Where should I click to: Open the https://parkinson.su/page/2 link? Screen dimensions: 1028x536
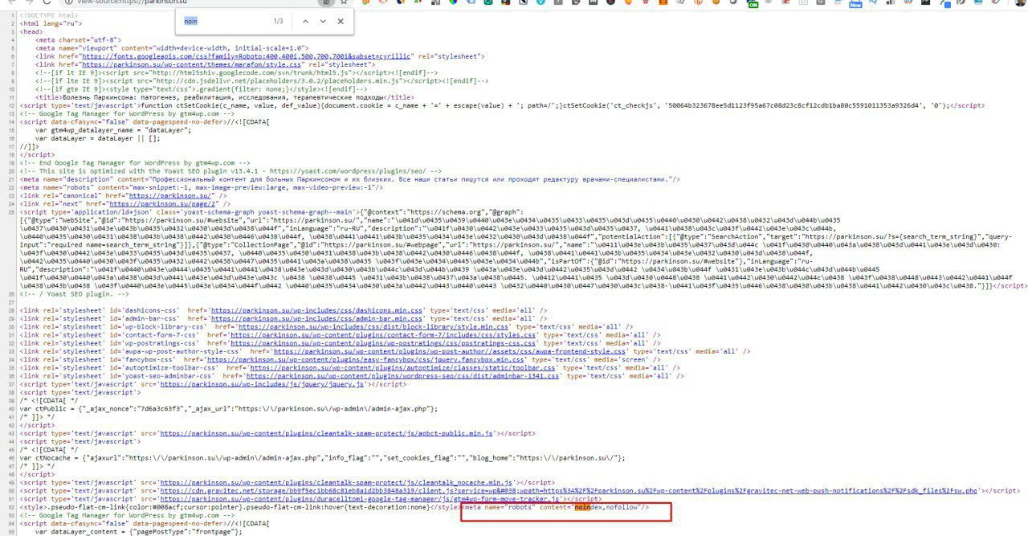[161, 204]
